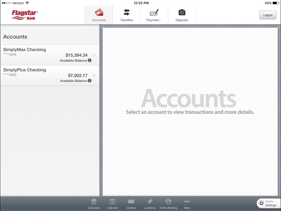The height and width of the screenshot is (211, 281).
Task: Open the Accounts tab card icon
Action: 99,13
